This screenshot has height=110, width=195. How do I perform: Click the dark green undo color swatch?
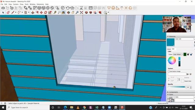click(x=185, y=54)
